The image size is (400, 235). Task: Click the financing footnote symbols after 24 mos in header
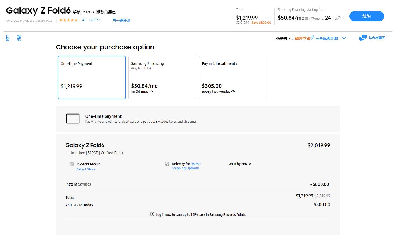340,18
